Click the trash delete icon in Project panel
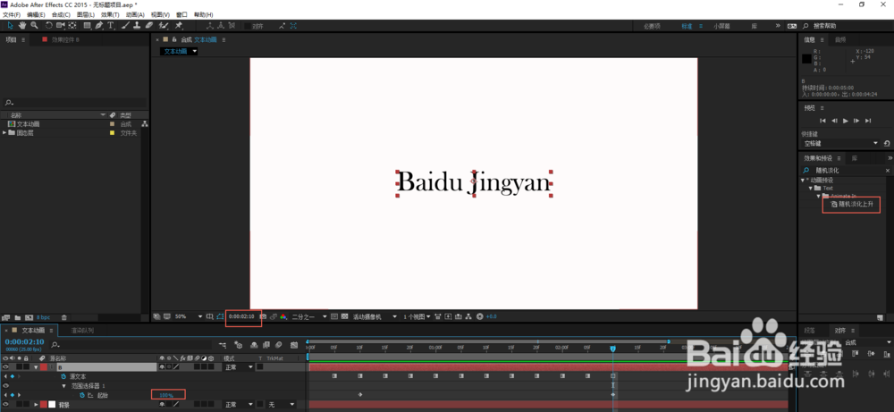The image size is (894, 412). pos(64,317)
